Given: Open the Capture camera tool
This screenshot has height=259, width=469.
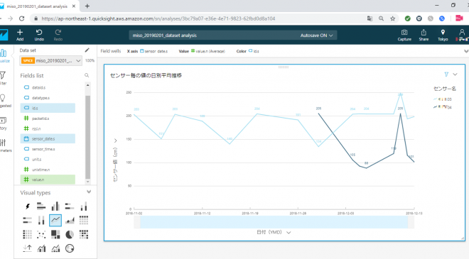Looking at the screenshot, I should [404, 35].
